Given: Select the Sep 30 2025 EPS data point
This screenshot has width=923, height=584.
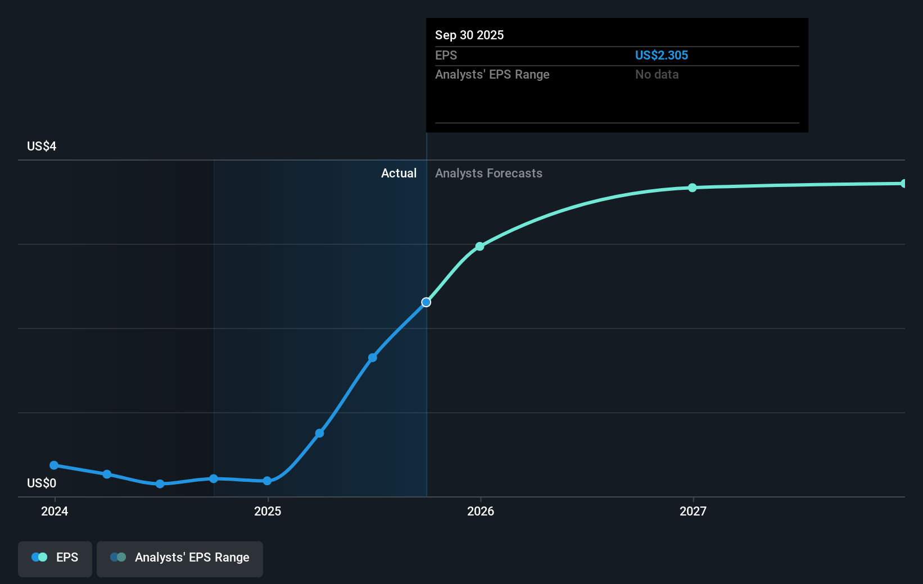Looking at the screenshot, I should point(426,302).
